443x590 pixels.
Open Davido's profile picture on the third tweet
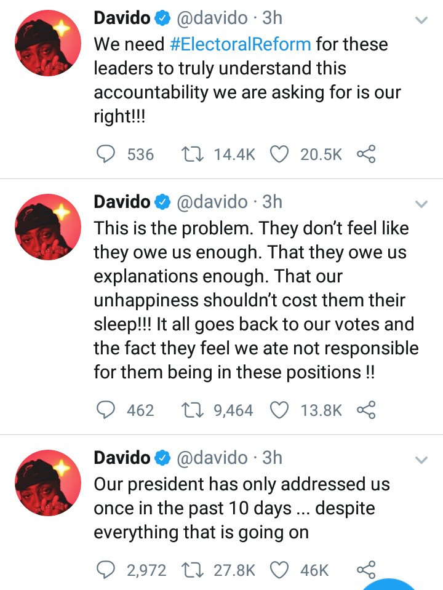click(48, 485)
